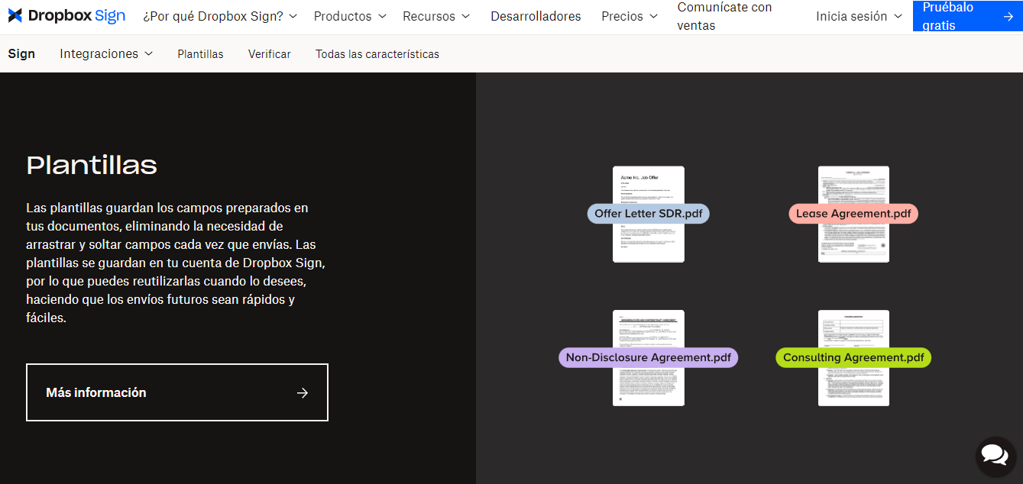
Task: Click the paragraph starting 'Las plantillas guardan'
Action: pyautogui.click(x=176, y=263)
